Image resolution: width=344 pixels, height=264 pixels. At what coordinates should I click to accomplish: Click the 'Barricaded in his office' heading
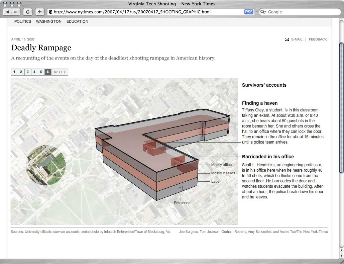268,157
